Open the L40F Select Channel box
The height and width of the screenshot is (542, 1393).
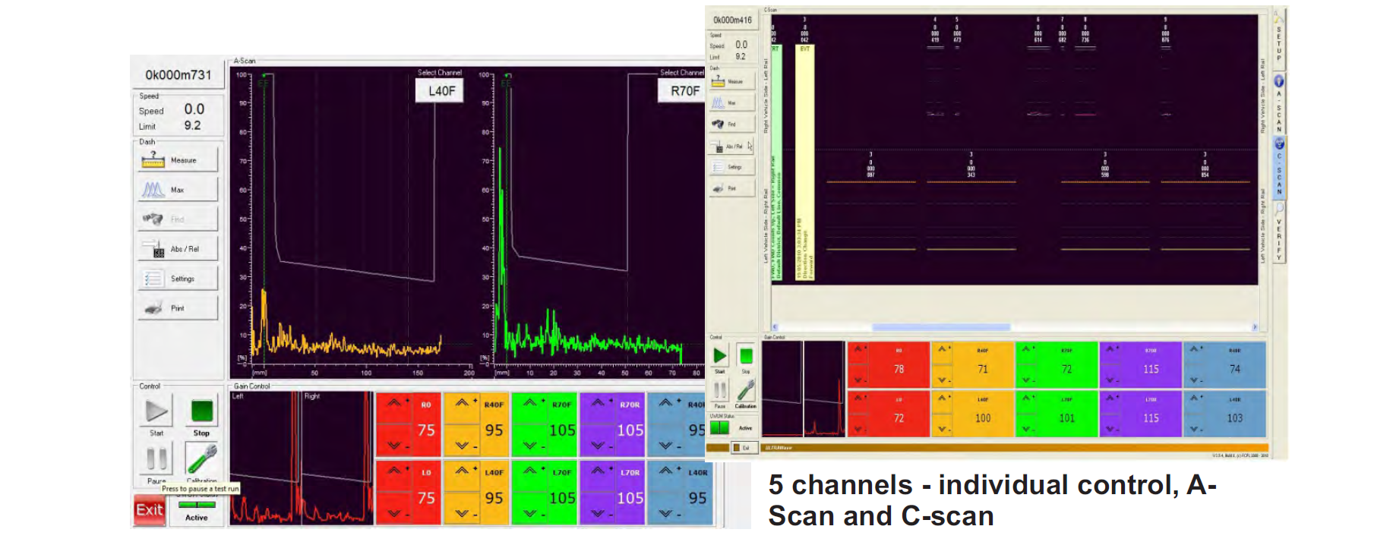tap(441, 90)
